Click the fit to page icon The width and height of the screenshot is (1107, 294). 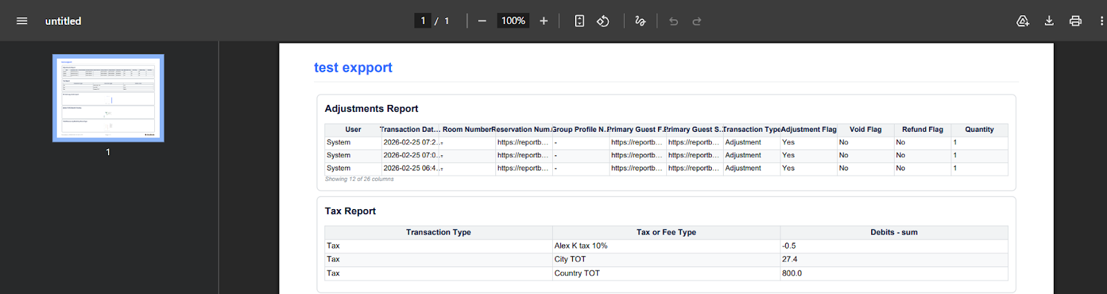pos(580,21)
